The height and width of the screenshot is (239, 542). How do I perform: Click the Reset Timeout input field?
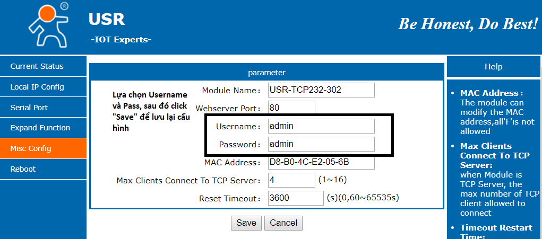296,198
